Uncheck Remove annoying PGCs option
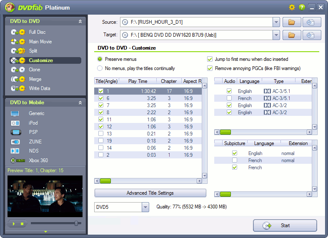328x238 pixels. (210, 68)
